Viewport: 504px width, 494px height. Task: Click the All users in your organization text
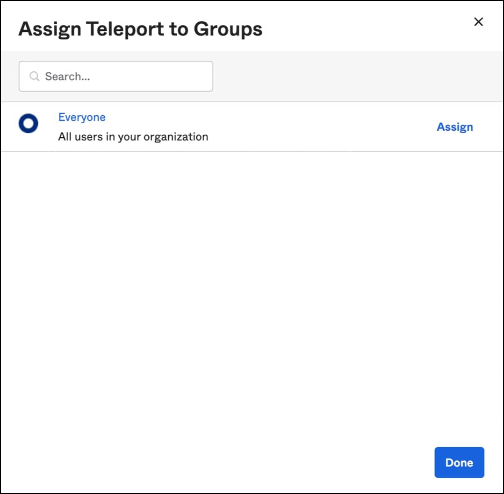click(x=133, y=136)
